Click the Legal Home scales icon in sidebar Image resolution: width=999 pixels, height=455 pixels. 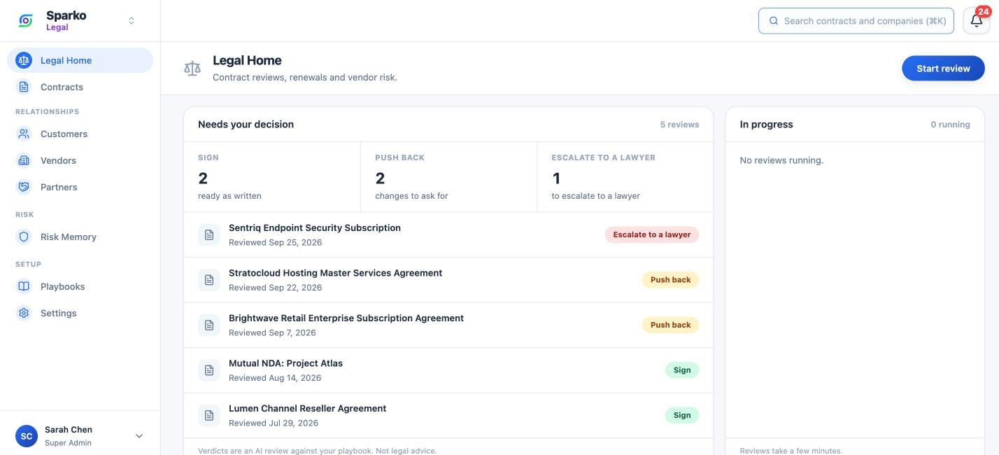pos(24,60)
